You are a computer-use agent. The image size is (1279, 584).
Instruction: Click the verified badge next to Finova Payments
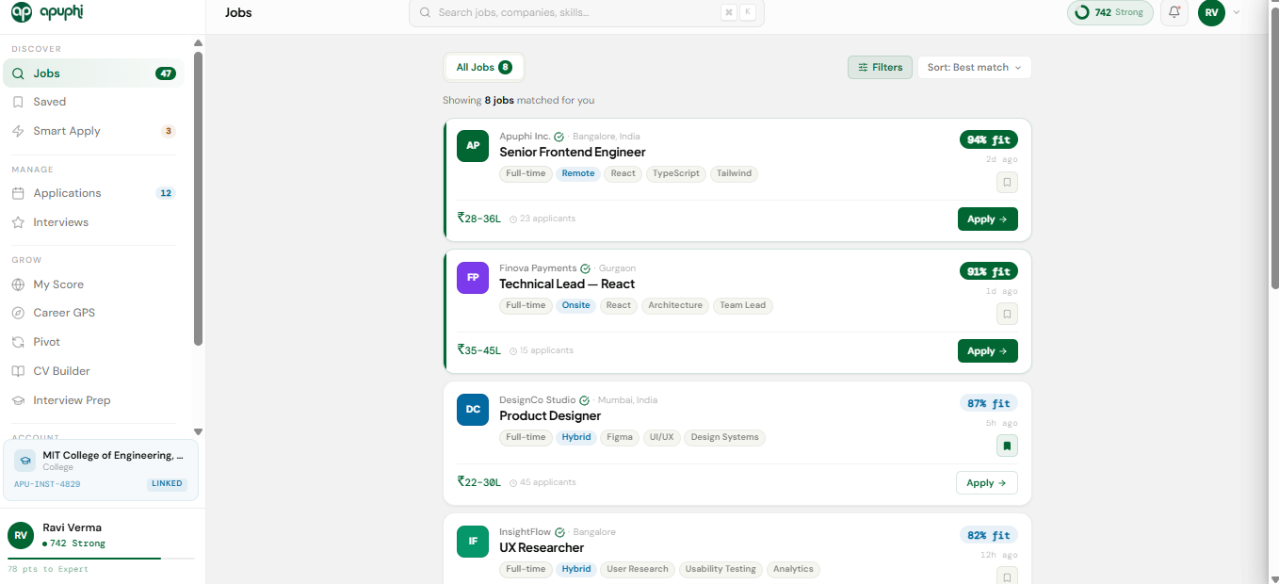[x=586, y=268]
